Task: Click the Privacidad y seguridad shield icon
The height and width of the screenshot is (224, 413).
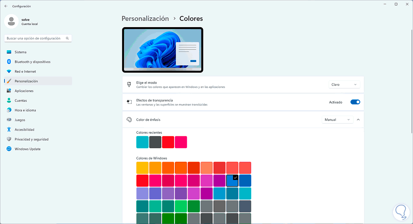Action: [x=9, y=139]
